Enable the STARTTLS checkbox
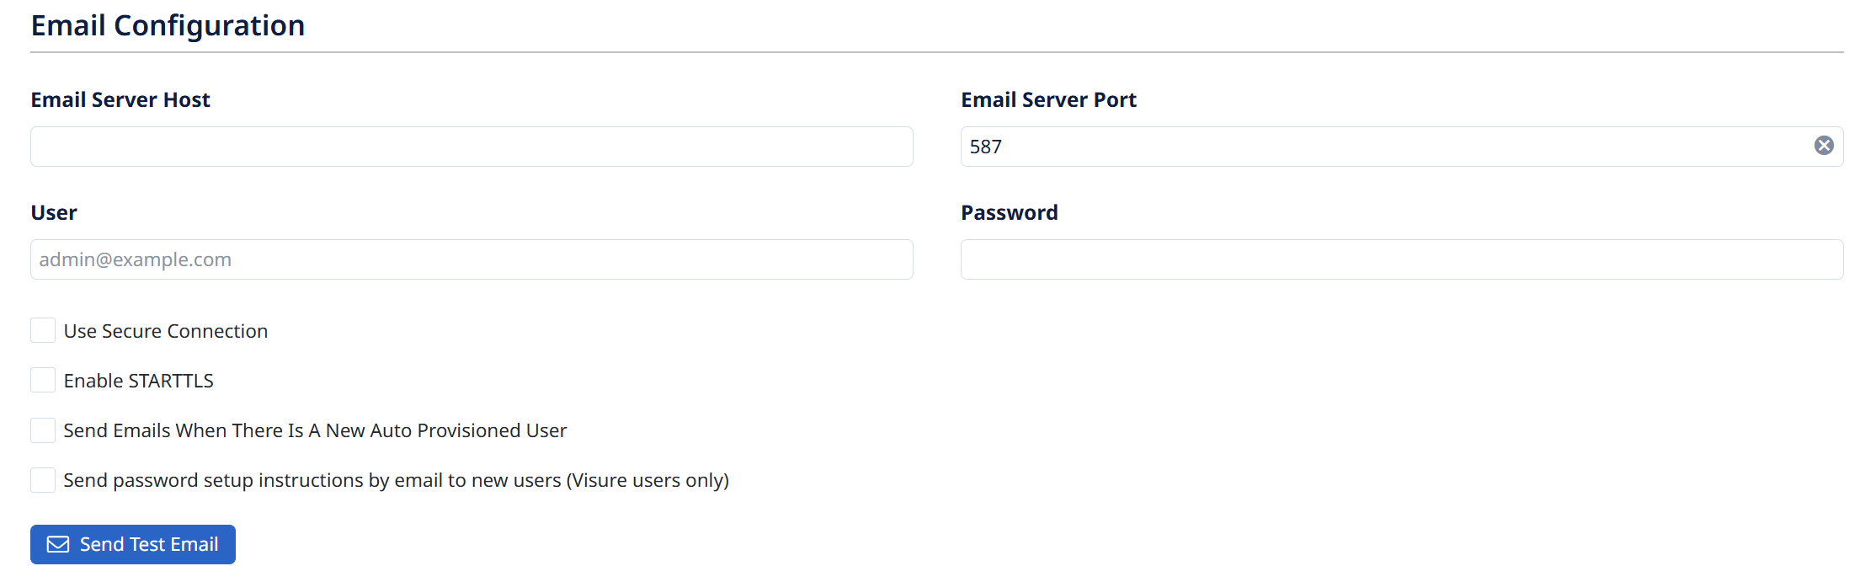 coord(43,380)
